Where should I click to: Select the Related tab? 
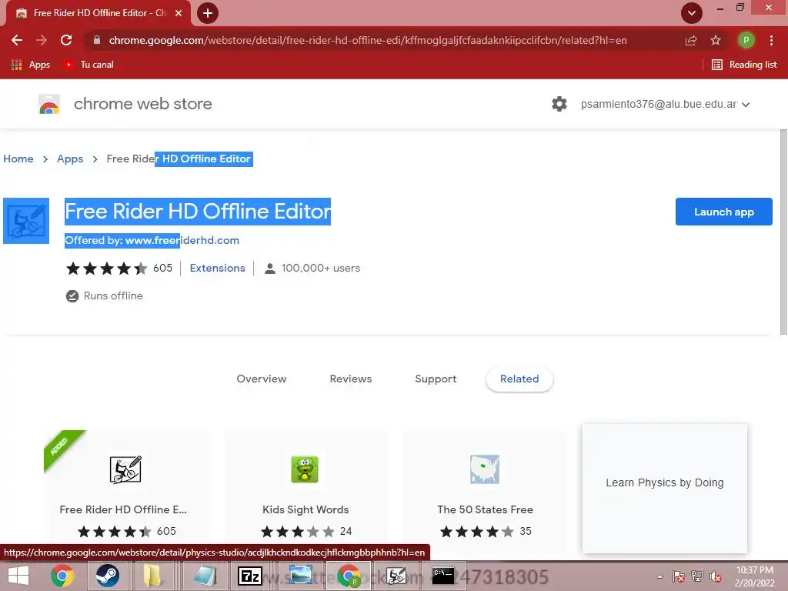519,379
